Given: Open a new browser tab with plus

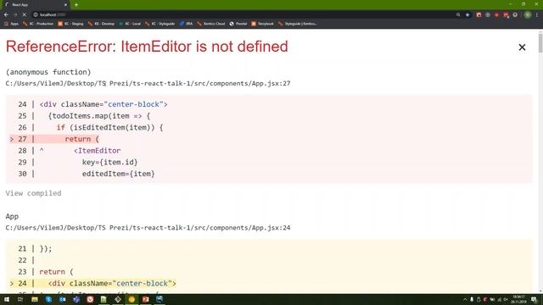Looking at the screenshot, I should 76,5.
